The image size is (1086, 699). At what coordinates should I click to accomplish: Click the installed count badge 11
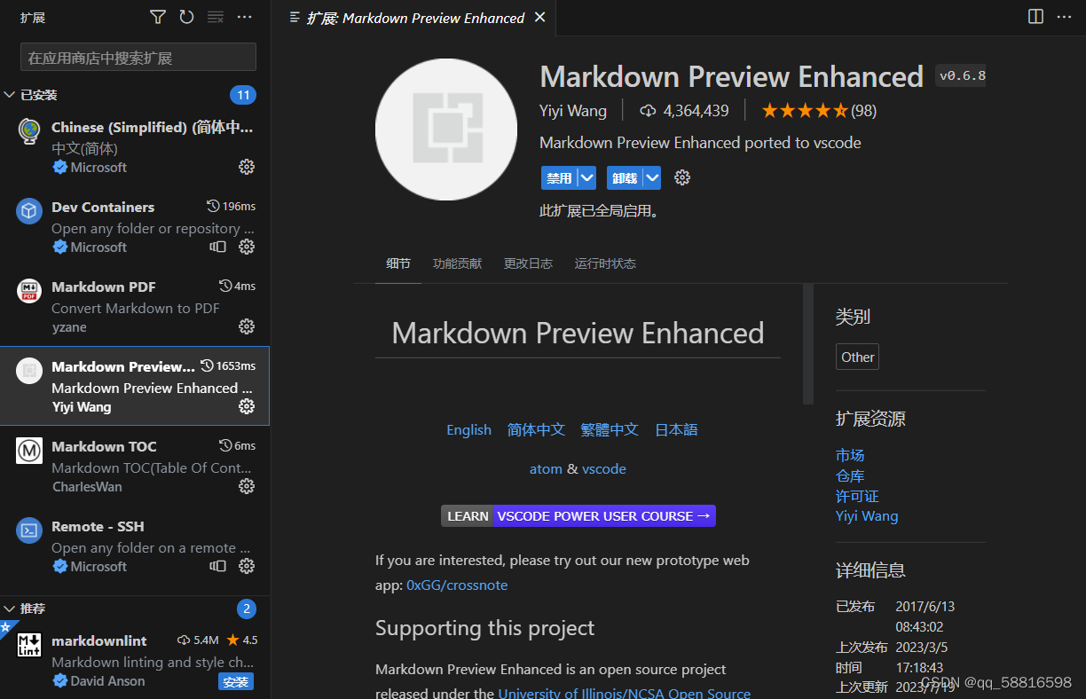tap(242, 95)
